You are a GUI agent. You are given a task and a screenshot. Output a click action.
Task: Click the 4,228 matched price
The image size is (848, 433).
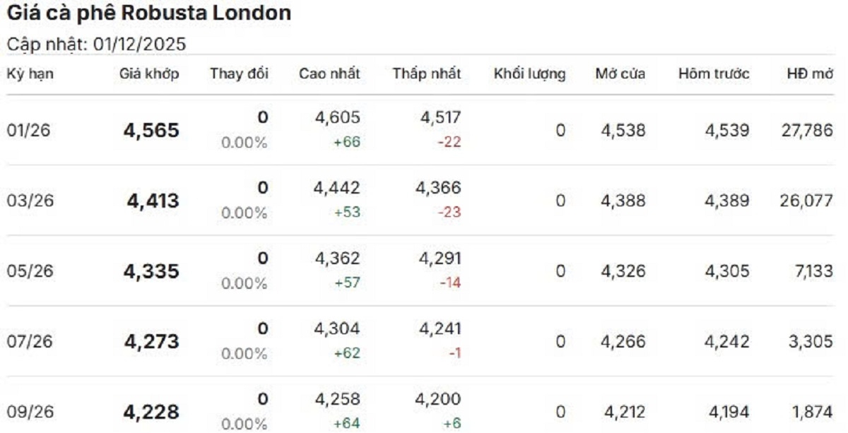(x=151, y=412)
